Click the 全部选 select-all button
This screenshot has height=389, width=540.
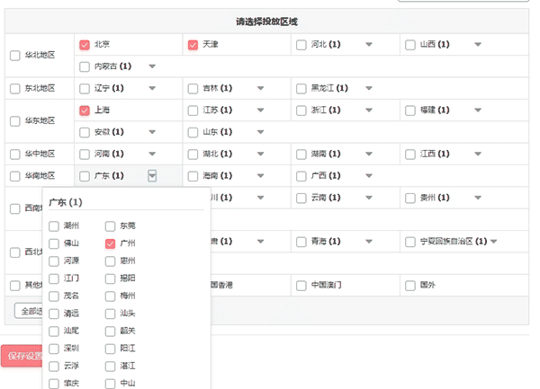[29, 311]
